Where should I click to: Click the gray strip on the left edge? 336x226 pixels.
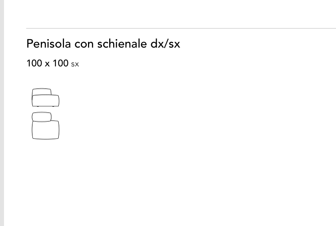coord(2,113)
